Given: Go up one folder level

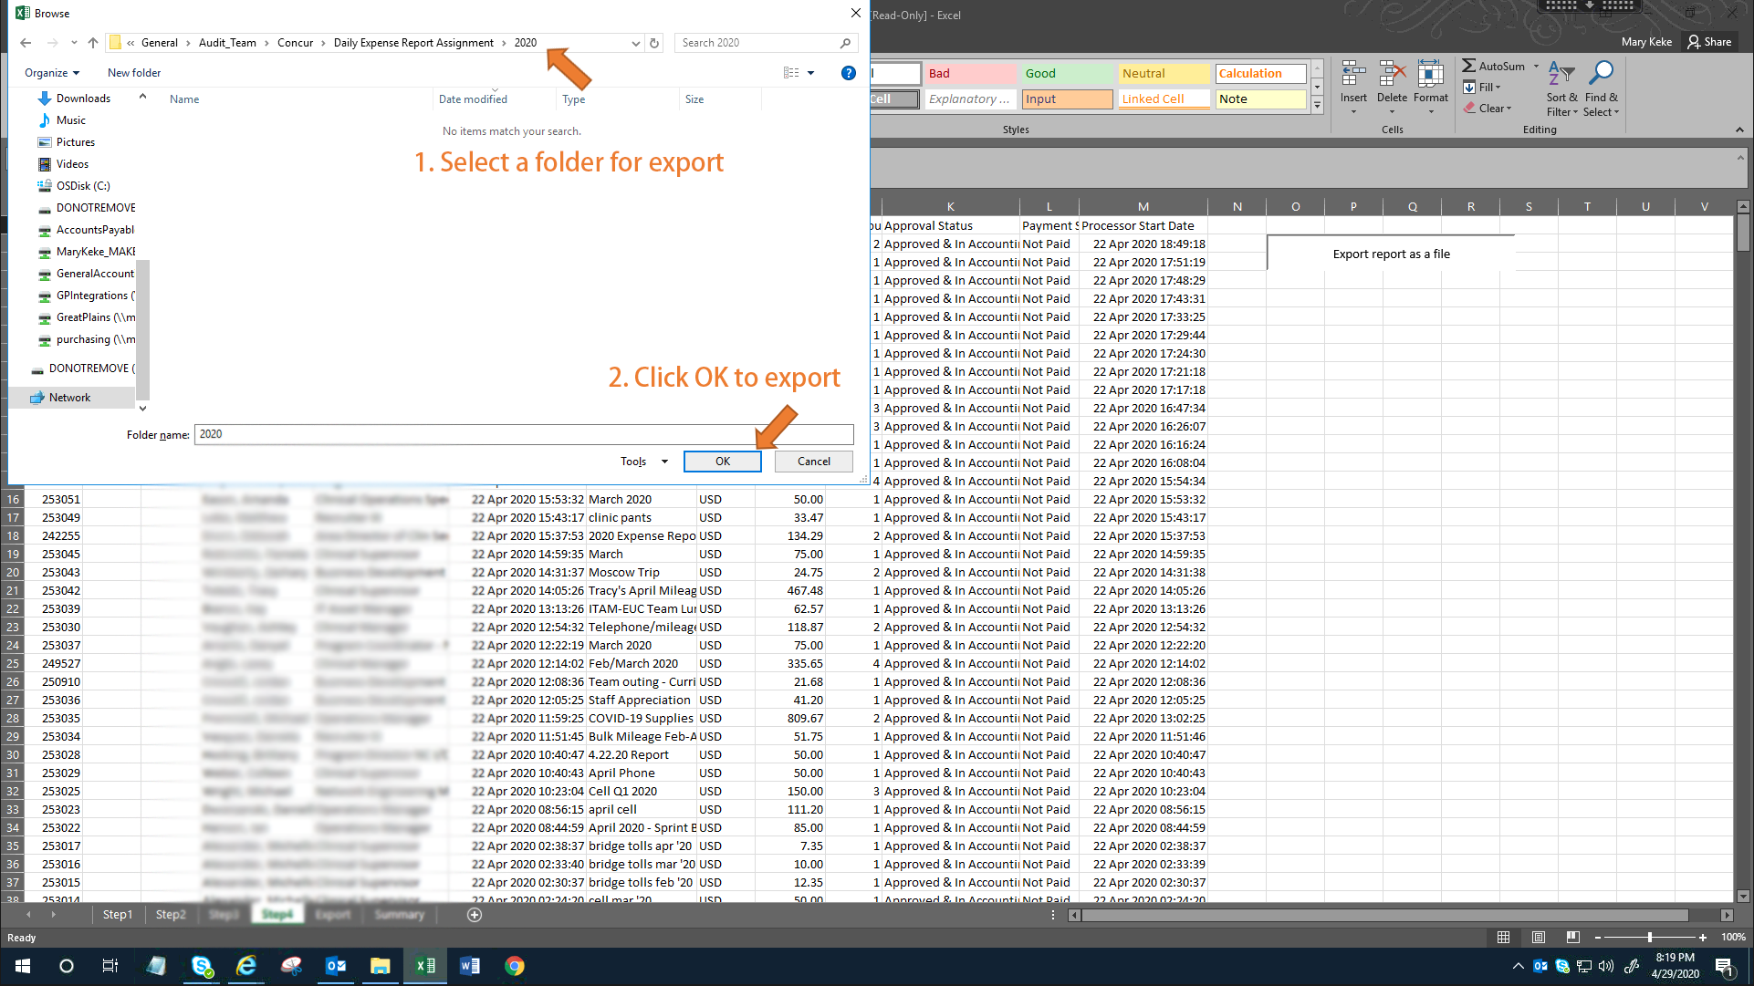Looking at the screenshot, I should pos(93,43).
